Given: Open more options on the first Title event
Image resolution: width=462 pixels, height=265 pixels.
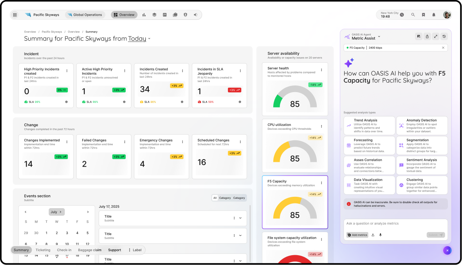Looking at the screenshot, I should tap(234, 218).
